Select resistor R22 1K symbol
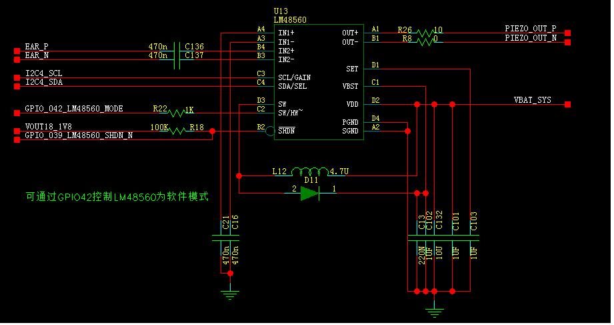614x325 pixels. pyautogui.click(x=177, y=113)
